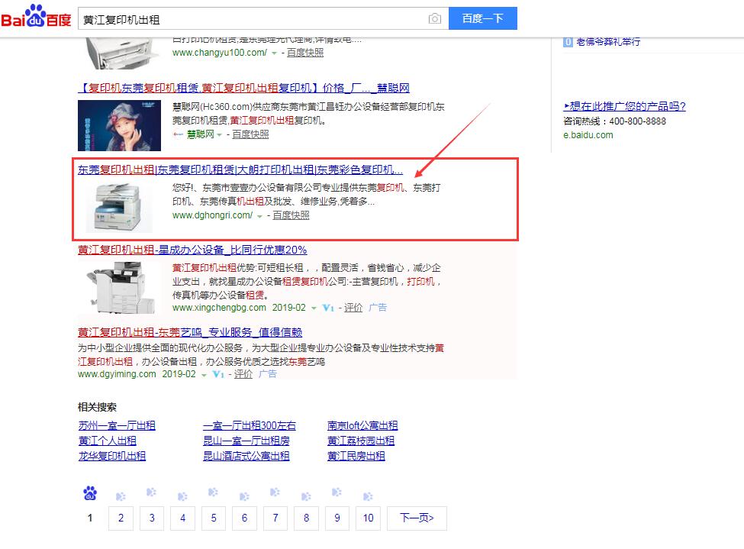Click the 慧聪网 small site logo icon

[179, 134]
